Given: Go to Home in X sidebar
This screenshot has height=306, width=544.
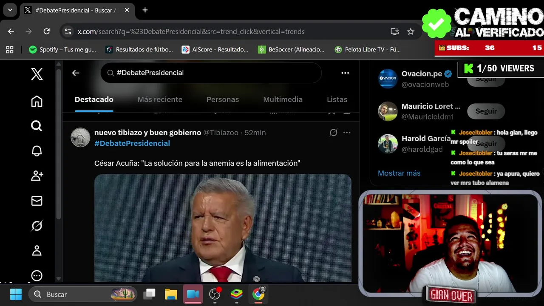Looking at the screenshot, I should click(37, 101).
